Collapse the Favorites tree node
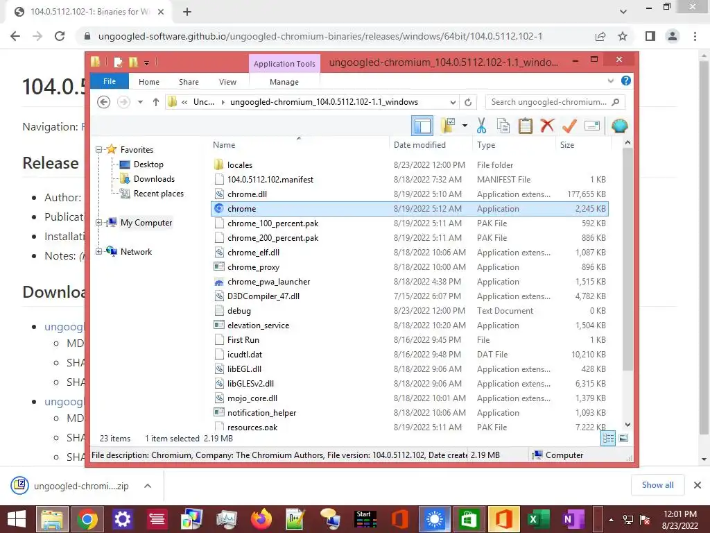This screenshot has width=710, height=533. [x=98, y=150]
